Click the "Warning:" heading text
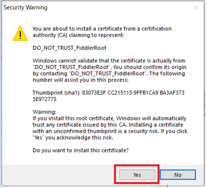Viewport: 207px width, 188px height. (x=45, y=112)
